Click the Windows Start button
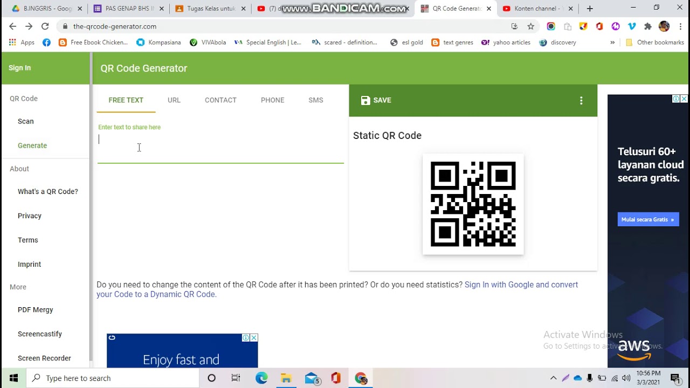This screenshot has width=690, height=388. click(x=13, y=378)
